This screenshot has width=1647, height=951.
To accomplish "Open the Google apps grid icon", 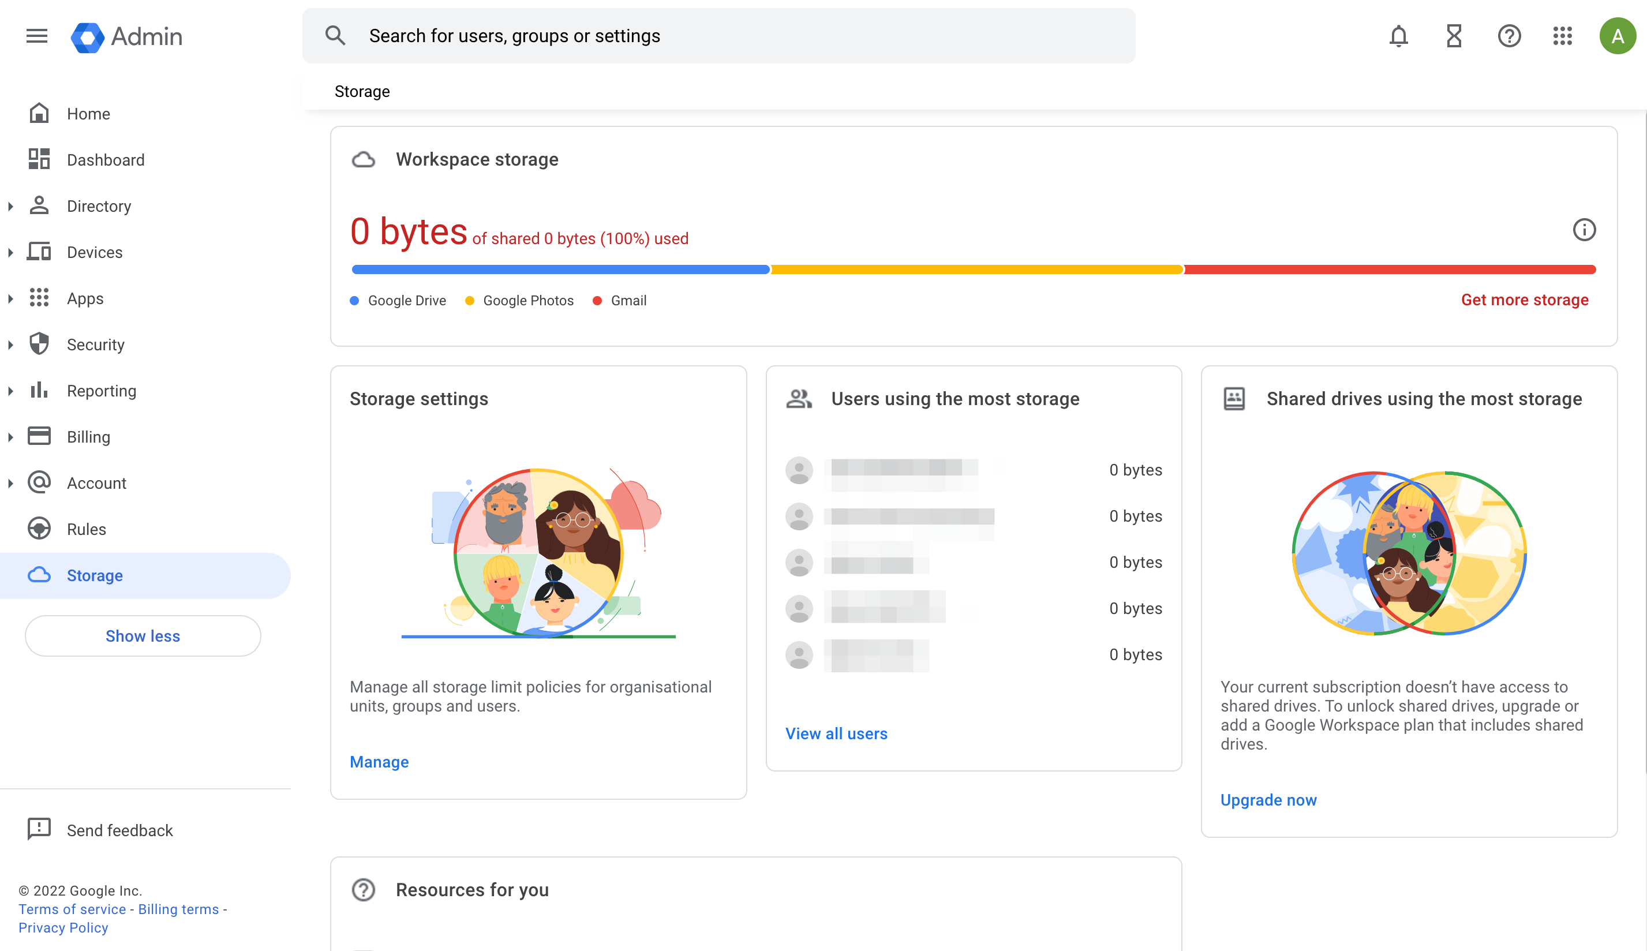I will tap(1563, 36).
